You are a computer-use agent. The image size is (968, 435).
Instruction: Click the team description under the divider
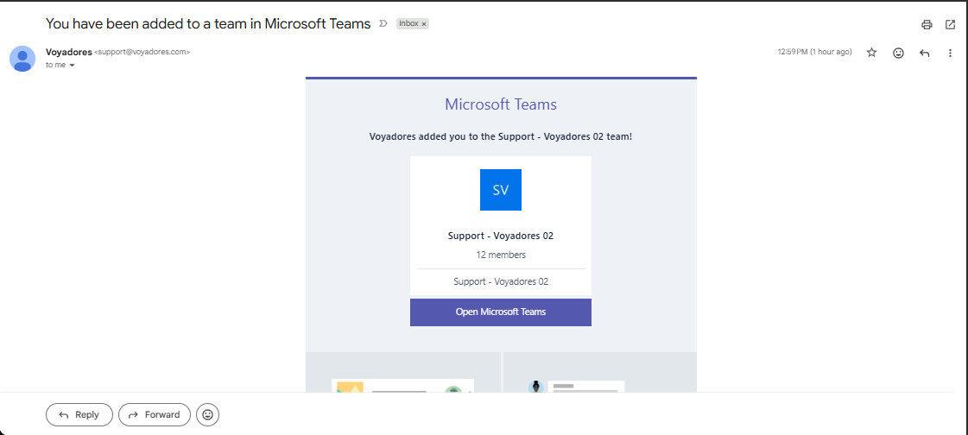click(x=501, y=281)
